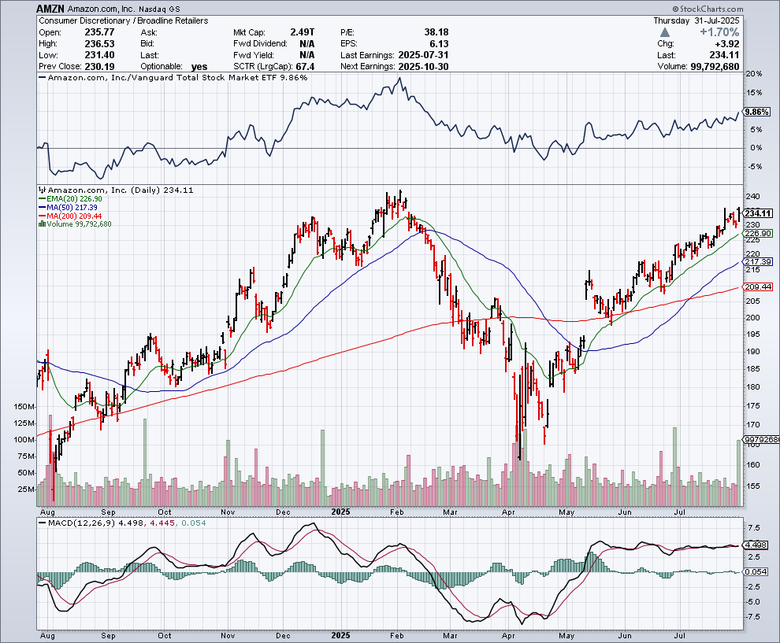Click the P/E value 38.18
This screenshot has height=643, width=780.
(x=436, y=32)
